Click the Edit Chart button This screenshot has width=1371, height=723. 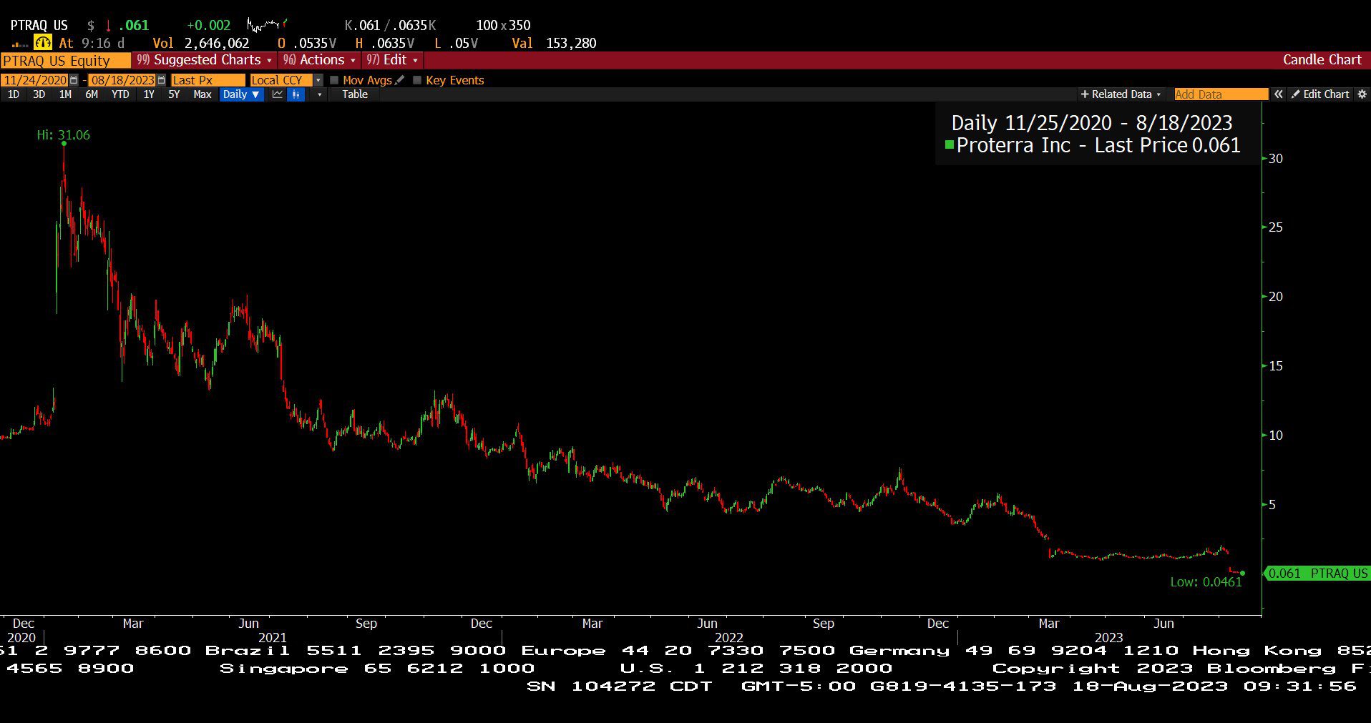[1320, 94]
